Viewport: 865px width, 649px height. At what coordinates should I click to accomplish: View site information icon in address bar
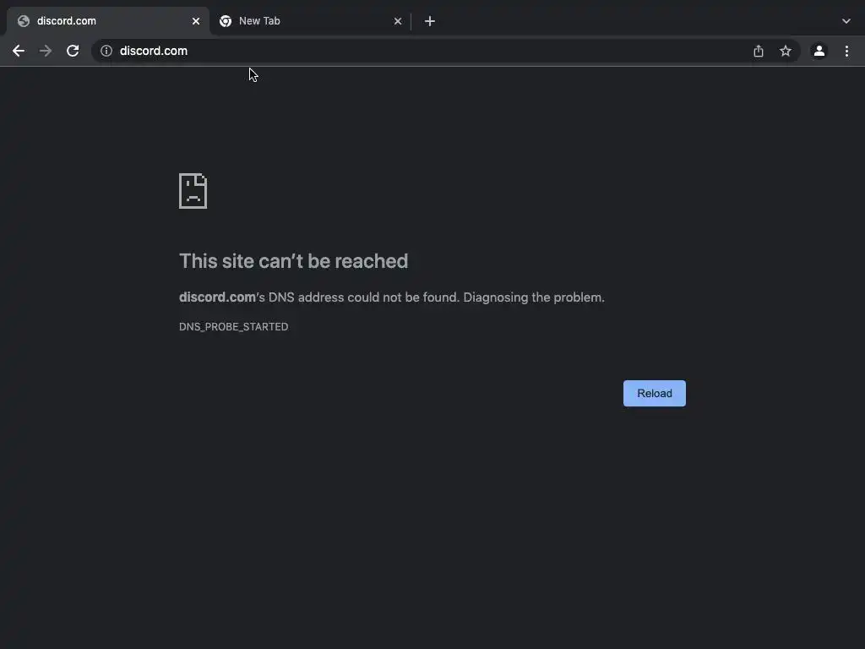(x=106, y=51)
